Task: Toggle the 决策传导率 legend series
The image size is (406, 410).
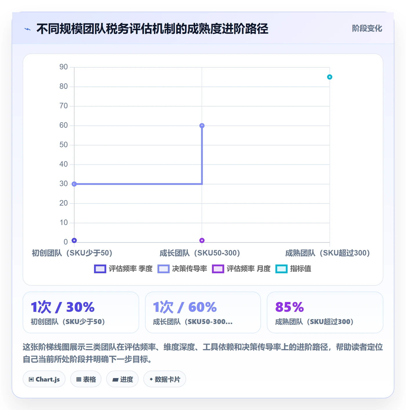Action: [x=182, y=269]
